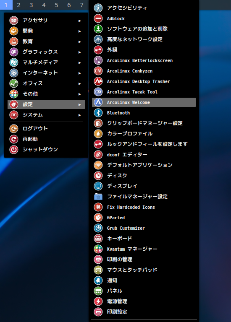Viewport: 231px width, 322px height.
Task: Open 印刷設定 entry
Action: (144, 312)
